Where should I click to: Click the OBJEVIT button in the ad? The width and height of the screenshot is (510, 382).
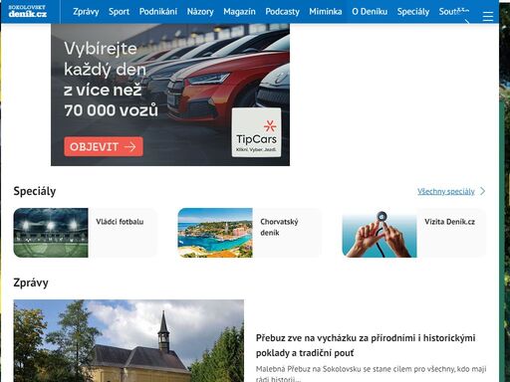(104, 146)
